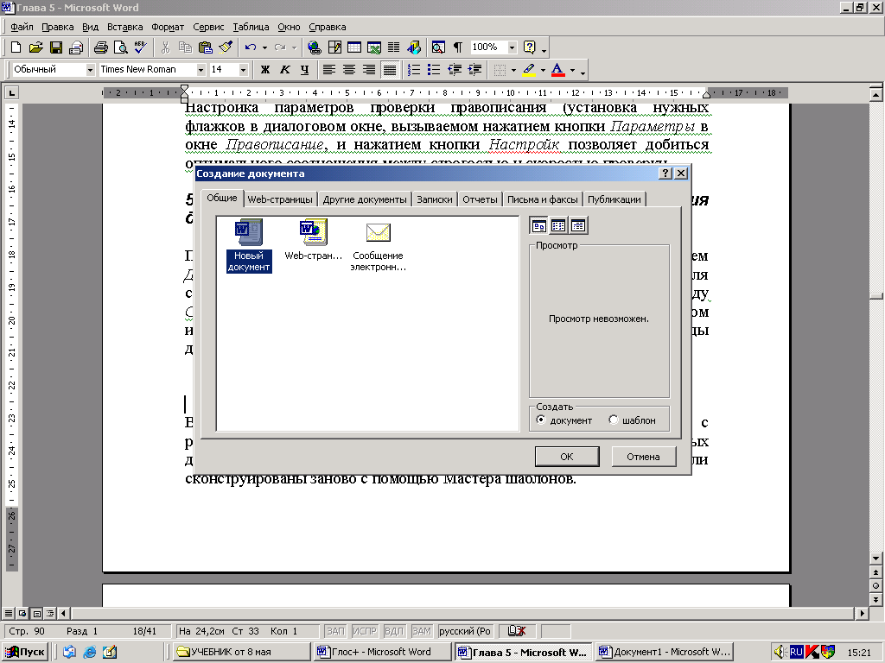Select the документ radio button
This screenshot has width=885, height=663.
(541, 420)
